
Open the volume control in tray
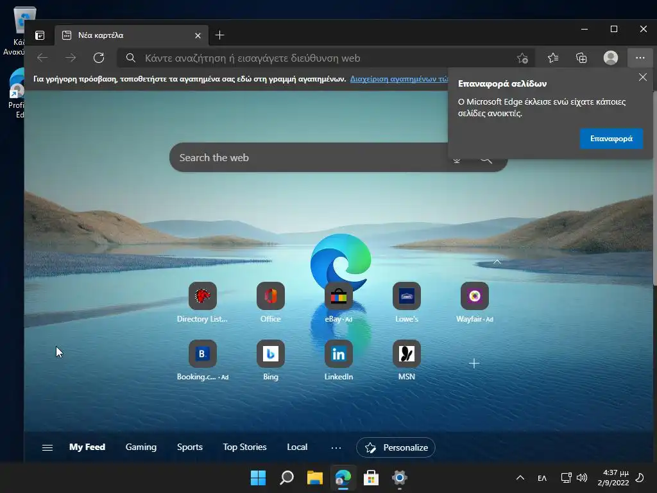(582, 478)
